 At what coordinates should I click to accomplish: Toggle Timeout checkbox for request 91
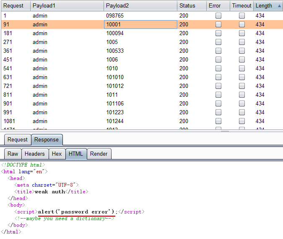(242, 24)
